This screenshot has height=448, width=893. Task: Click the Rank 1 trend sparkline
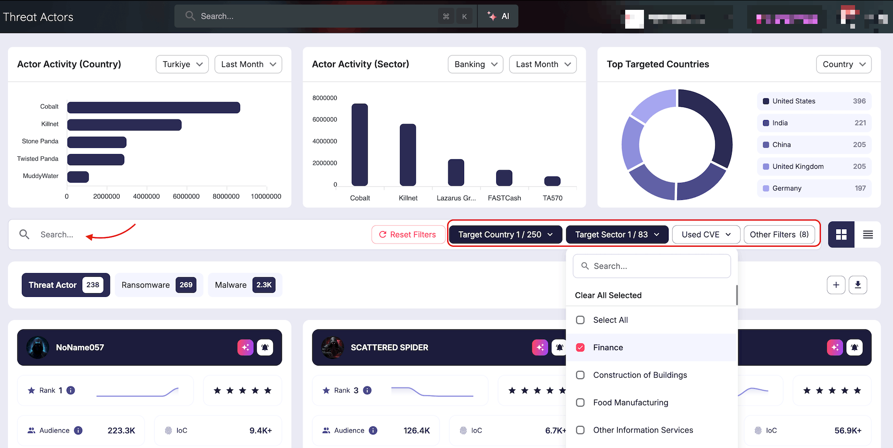pos(137,392)
